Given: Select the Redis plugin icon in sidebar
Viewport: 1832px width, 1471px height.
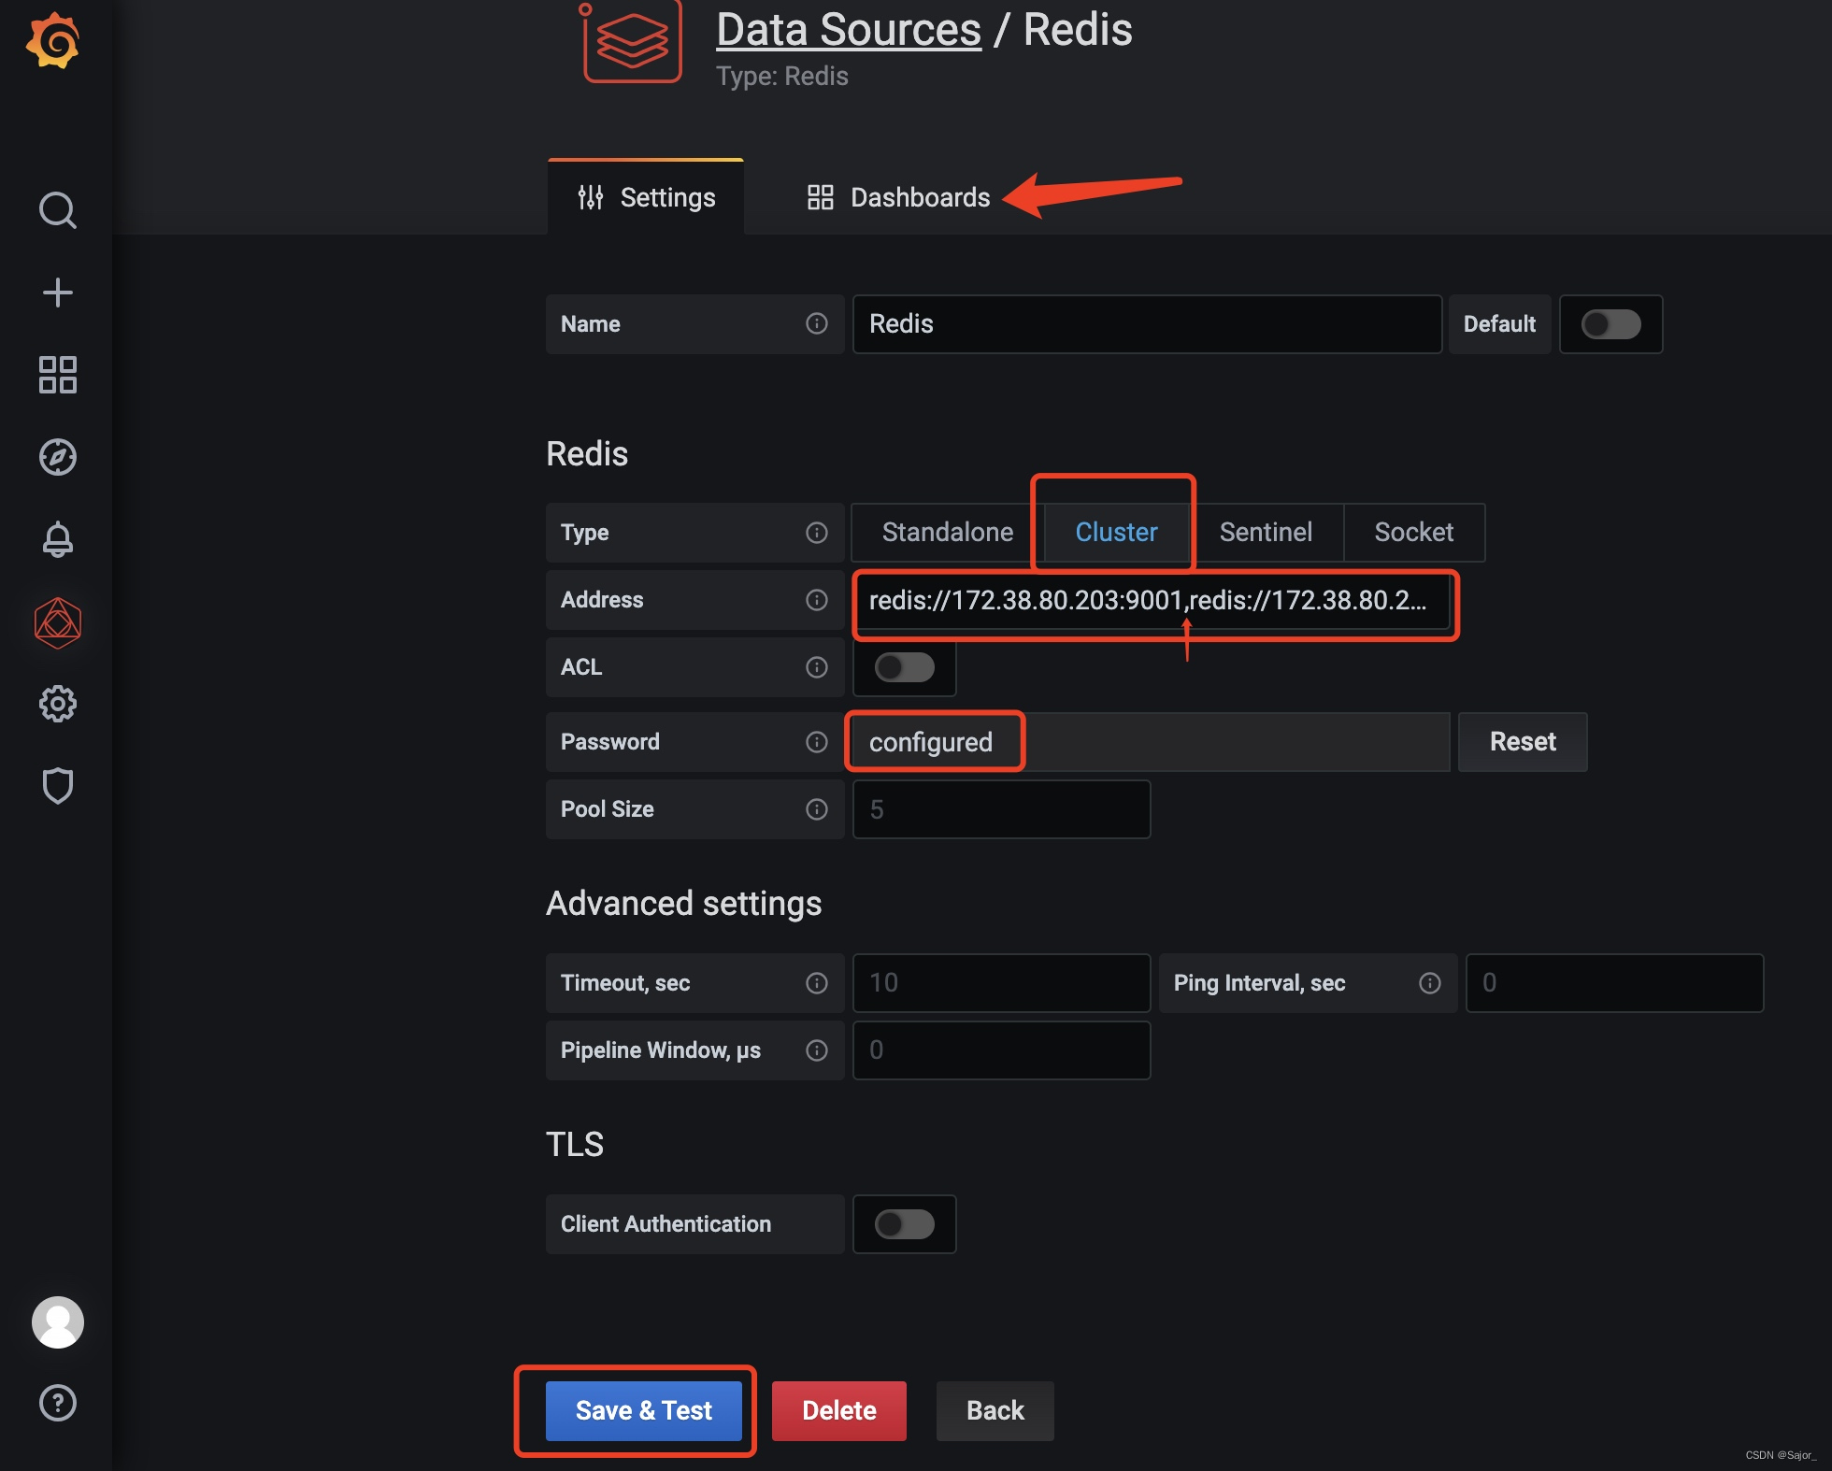Looking at the screenshot, I should click(57, 621).
